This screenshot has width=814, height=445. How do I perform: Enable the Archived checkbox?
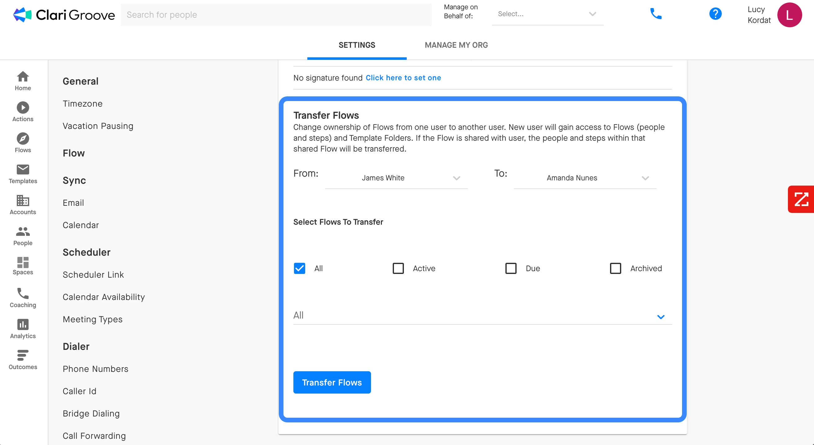point(615,268)
